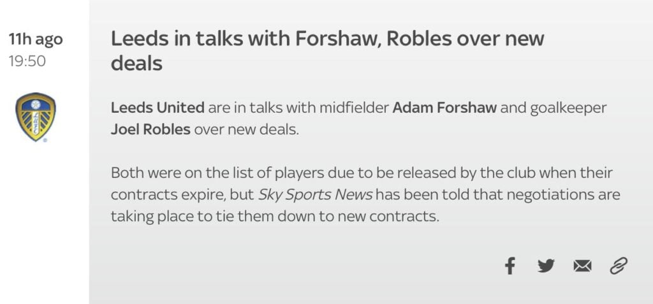Screen dimensions: 653x304
Task: Click the word deals ending the headline
Action: [136, 63]
